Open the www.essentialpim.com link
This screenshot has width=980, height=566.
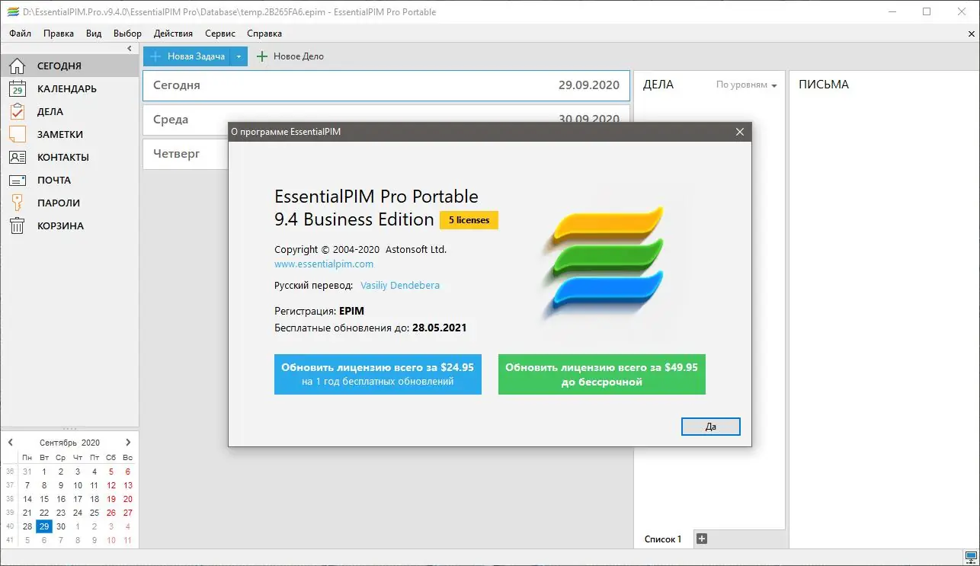point(324,264)
